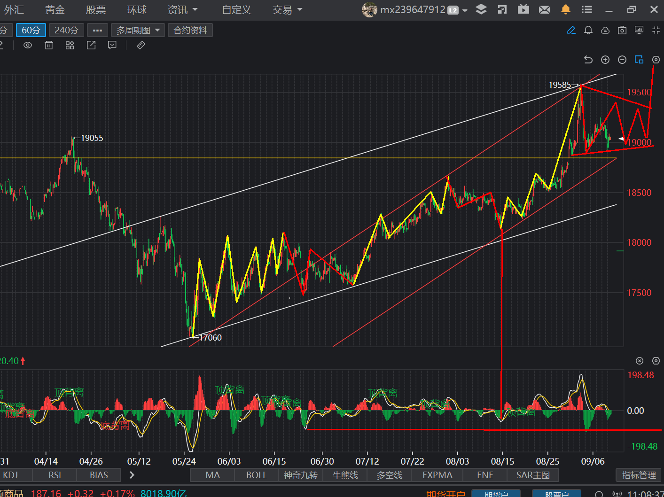Viewport: 664px width, 497px height.
Task: Expand more indicator tabs with the chevron
Action: [132, 475]
